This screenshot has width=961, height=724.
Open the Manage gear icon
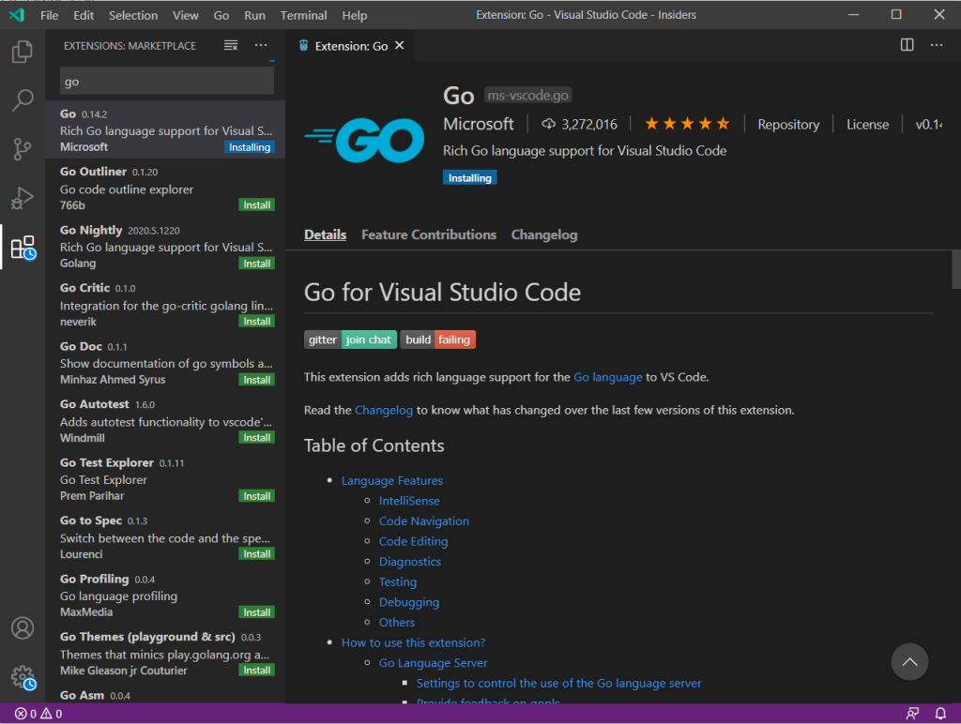23,677
